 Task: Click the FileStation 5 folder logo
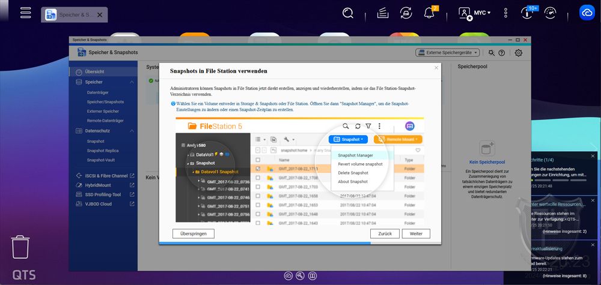(192, 126)
